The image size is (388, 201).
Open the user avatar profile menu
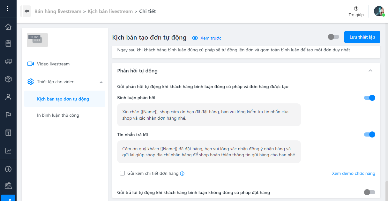379,11
